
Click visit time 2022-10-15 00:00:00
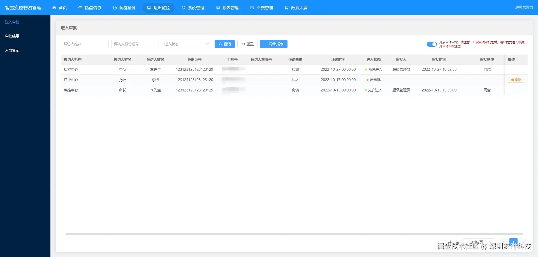pos(338,90)
